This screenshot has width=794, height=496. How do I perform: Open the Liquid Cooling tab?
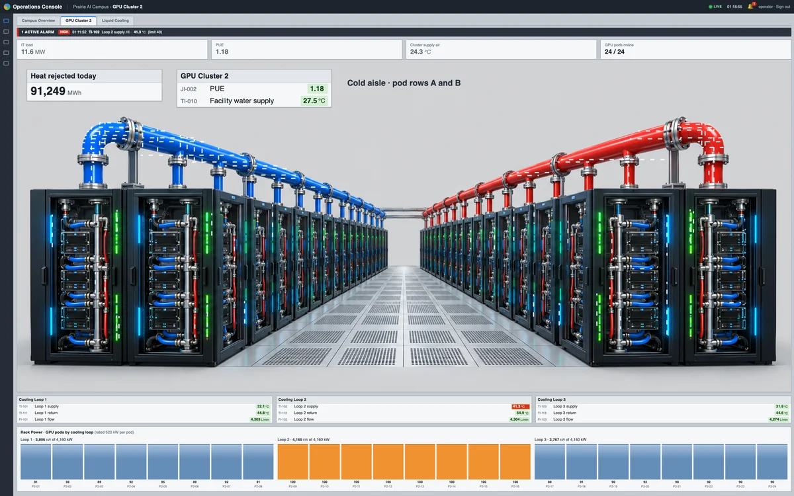pos(116,21)
